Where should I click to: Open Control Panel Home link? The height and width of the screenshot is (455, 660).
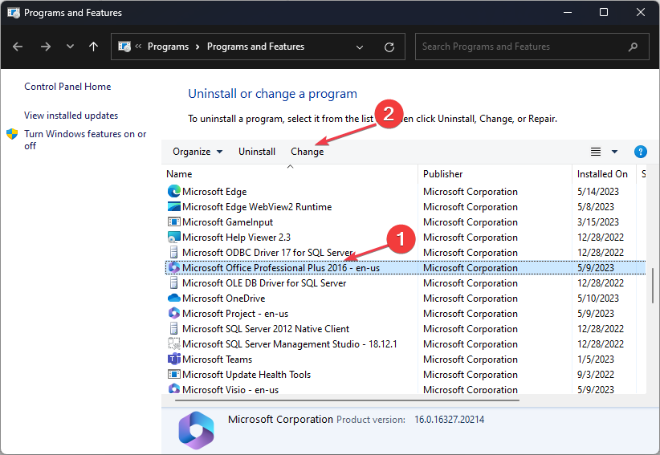click(x=67, y=87)
